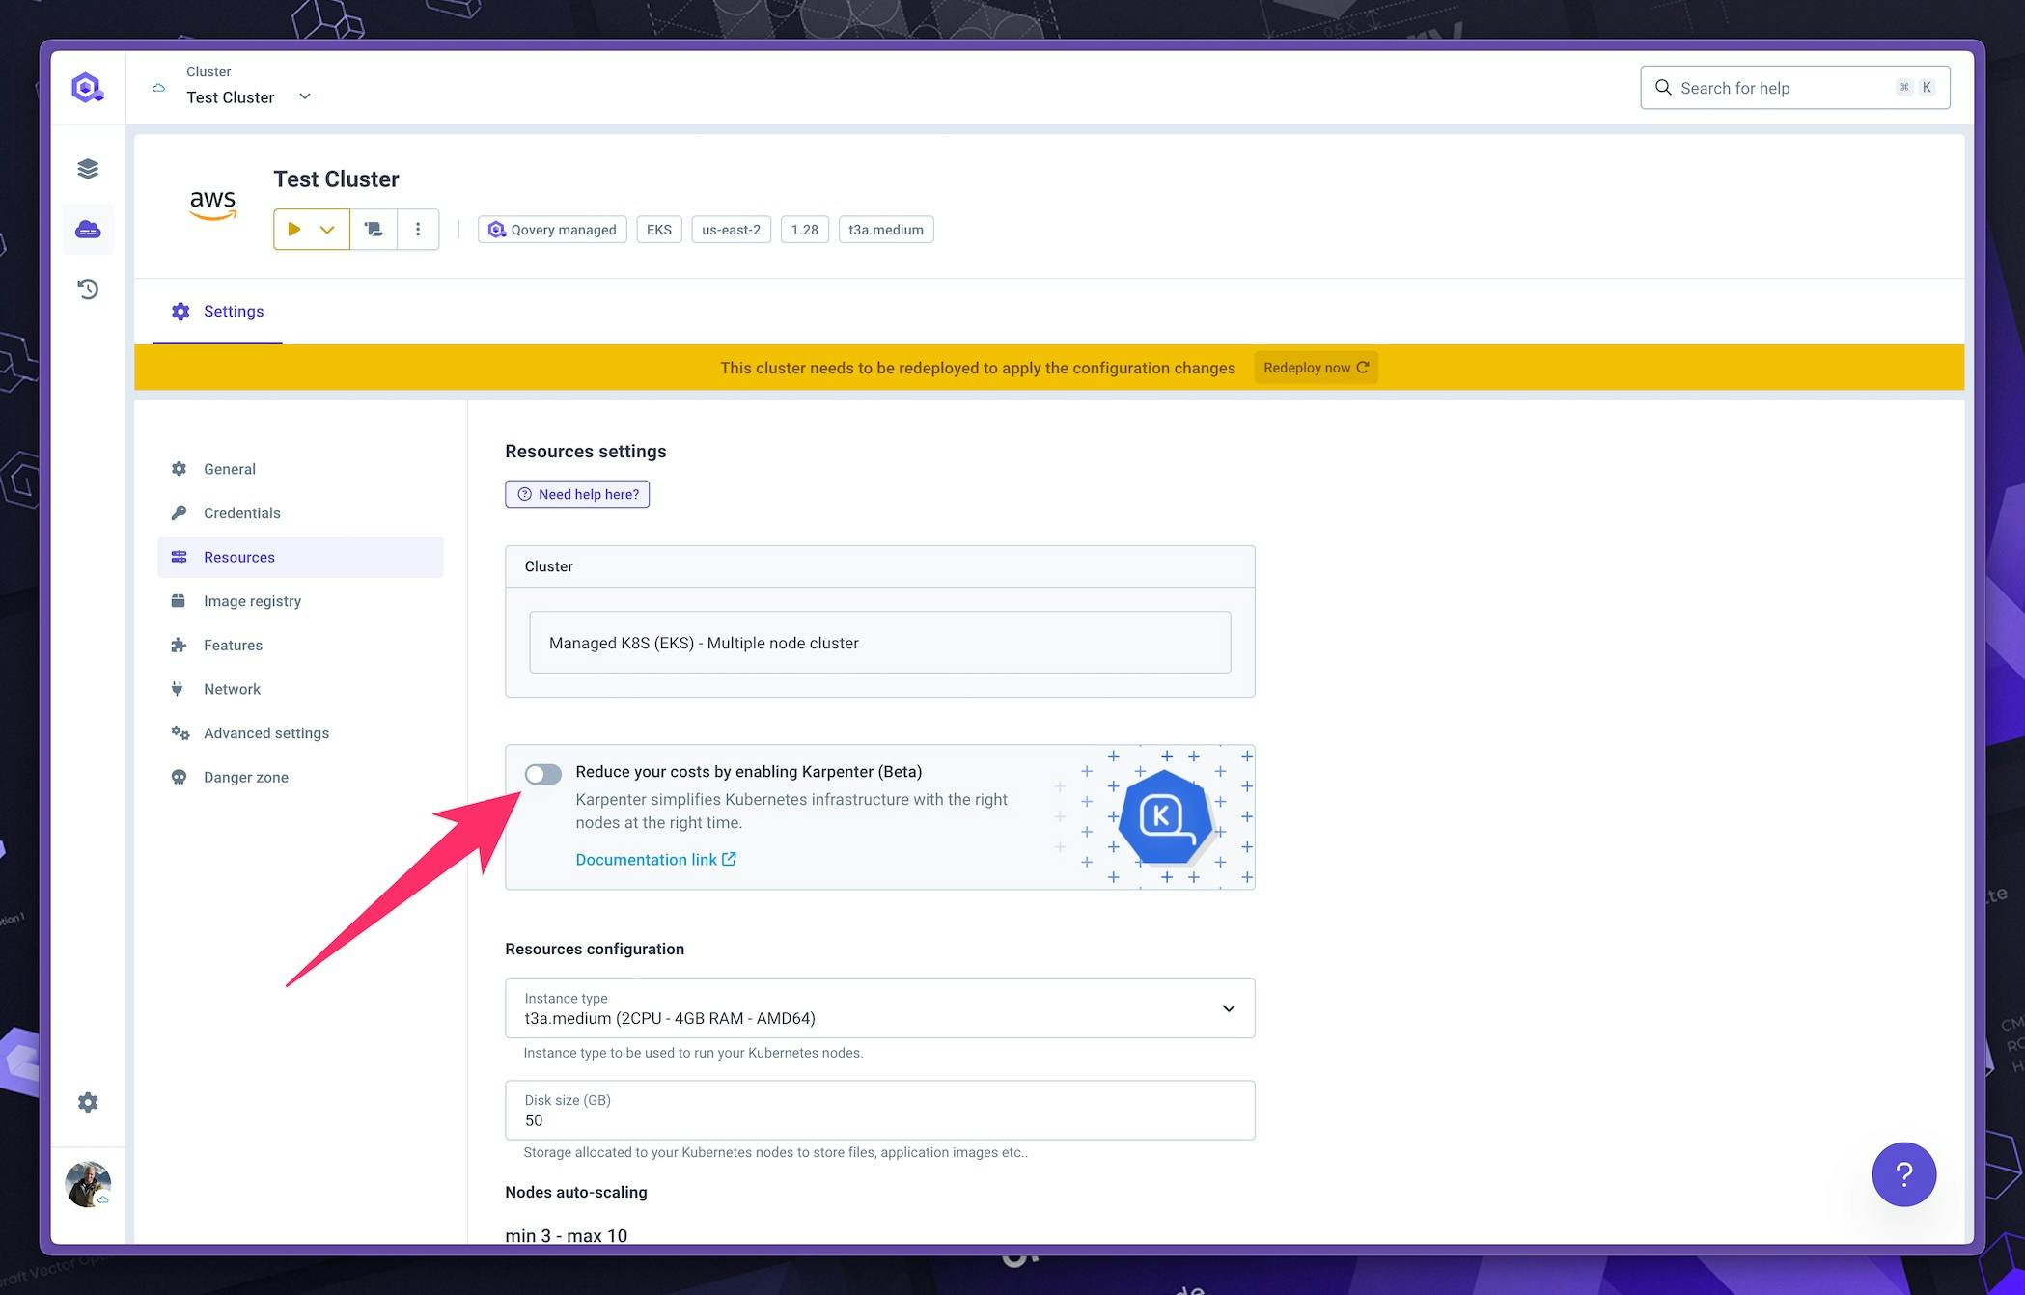Open Credentials settings section
The height and width of the screenshot is (1295, 2025).
point(300,513)
